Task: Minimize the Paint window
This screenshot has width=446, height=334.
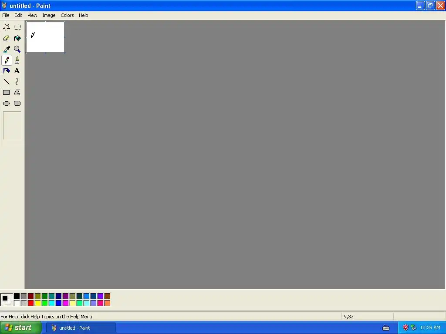Action: tap(420, 5)
